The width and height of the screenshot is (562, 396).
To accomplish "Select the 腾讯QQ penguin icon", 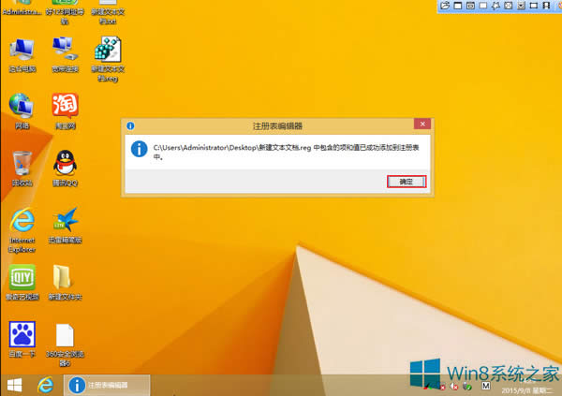I will pos(65,169).
